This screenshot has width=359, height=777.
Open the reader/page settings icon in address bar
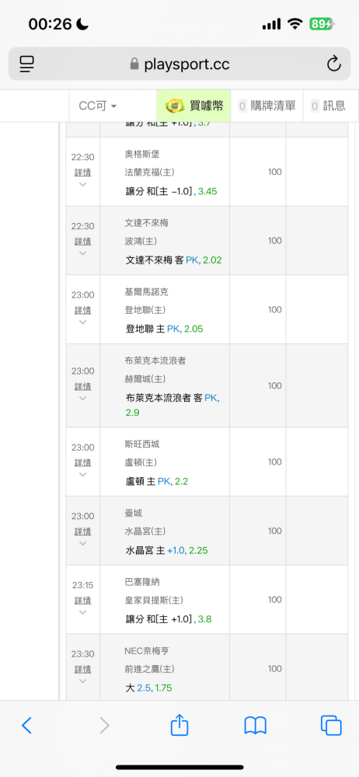coord(26,64)
